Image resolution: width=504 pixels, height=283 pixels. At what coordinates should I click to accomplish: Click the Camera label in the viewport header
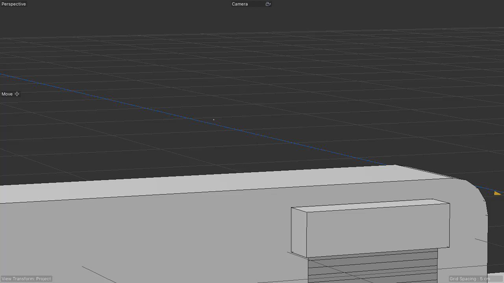pyautogui.click(x=240, y=4)
